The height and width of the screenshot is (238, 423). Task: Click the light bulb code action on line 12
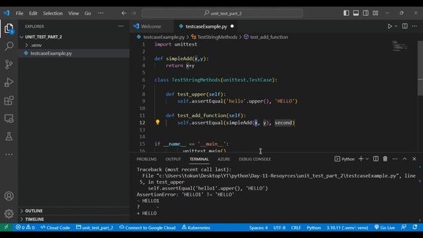pos(157,122)
